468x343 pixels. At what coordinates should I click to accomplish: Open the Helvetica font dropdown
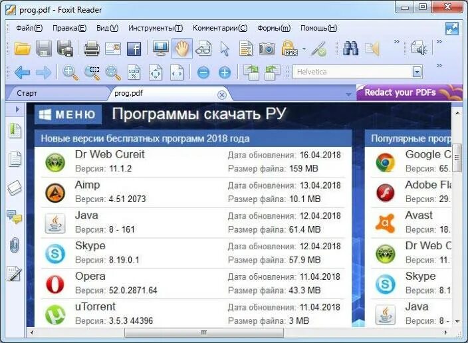[x=417, y=72]
